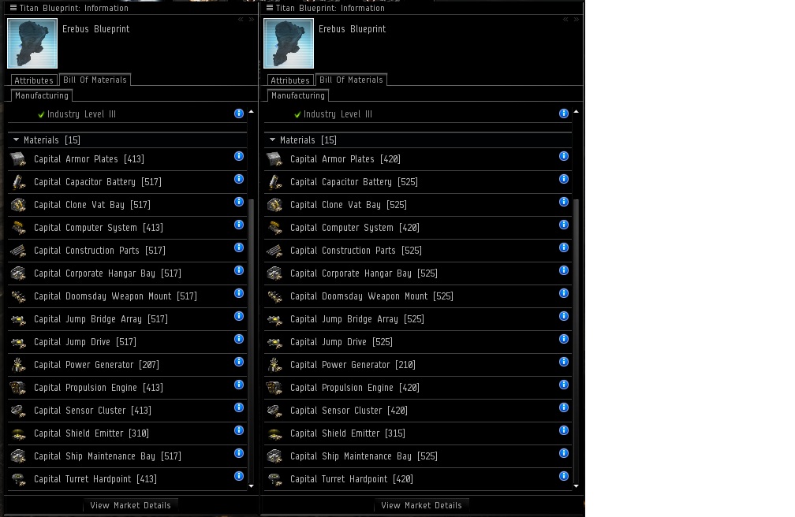The image size is (795, 517).
Task: Show info for Capital Corporate Hangar Bay [517]
Action: (239, 270)
